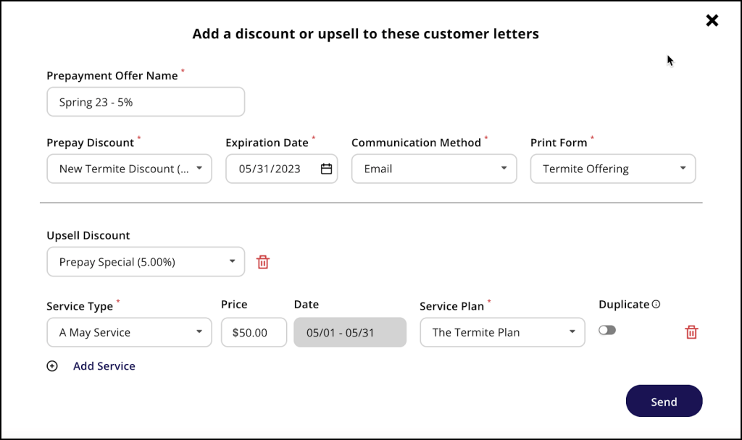Open the Service Plan dropdown
This screenshot has height=440, width=742.
(502, 332)
